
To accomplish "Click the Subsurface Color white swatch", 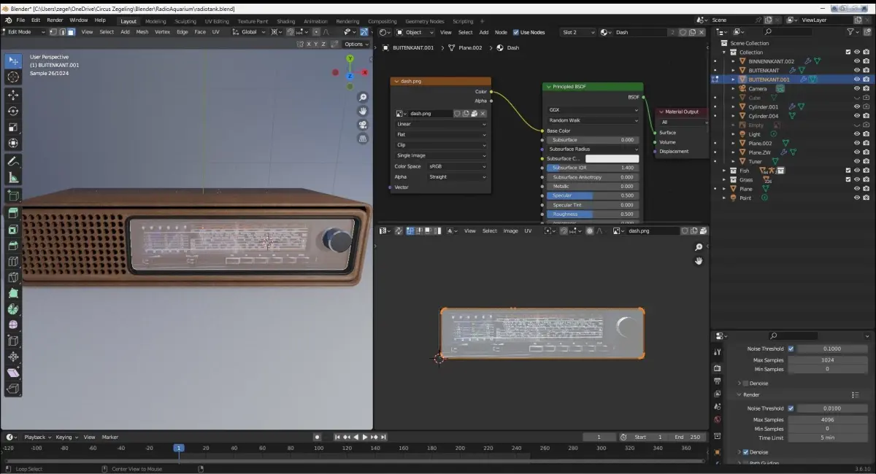I will pos(612,158).
